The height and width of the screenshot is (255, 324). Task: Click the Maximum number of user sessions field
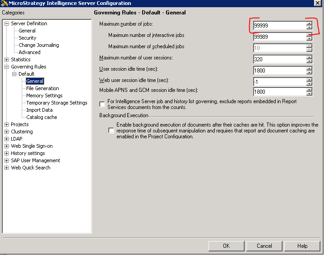point(280,59)
